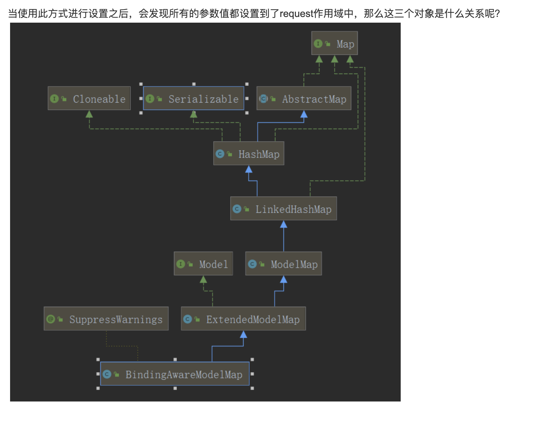533x421 pixels.
Task: Click the visibility lock icon on LinkedHashMap
Action: tap(246, 209)
